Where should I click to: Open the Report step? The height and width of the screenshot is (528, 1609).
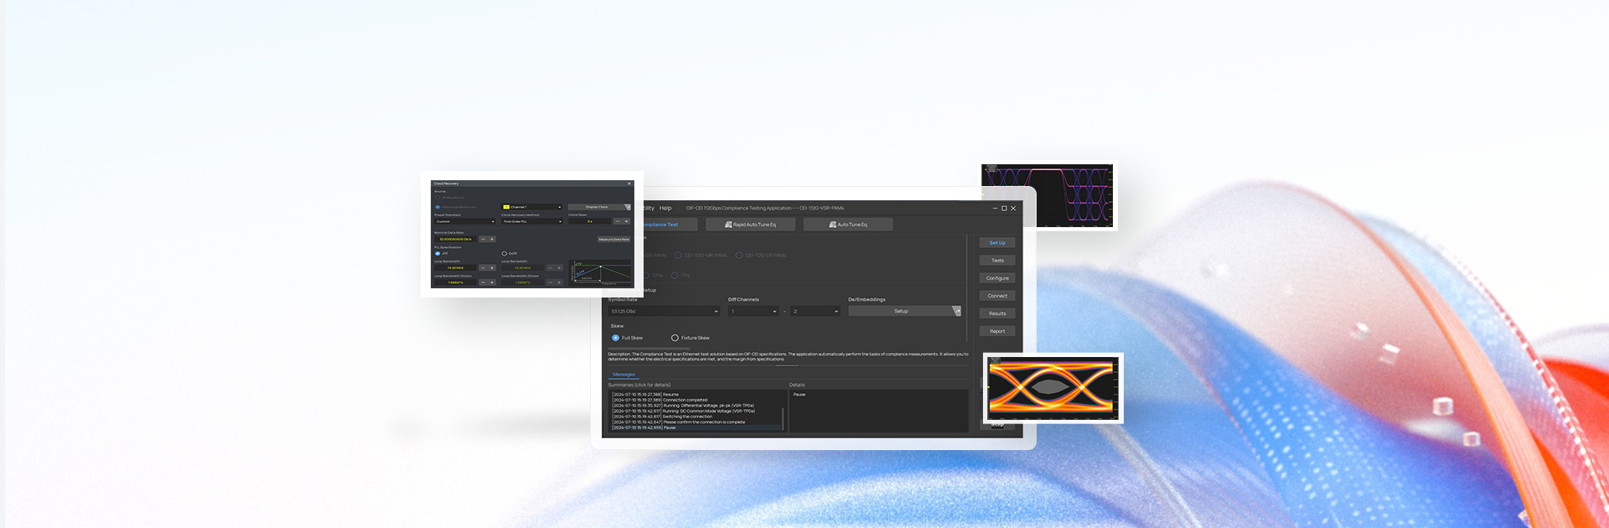pyautogui.click(x=997, y=331)
